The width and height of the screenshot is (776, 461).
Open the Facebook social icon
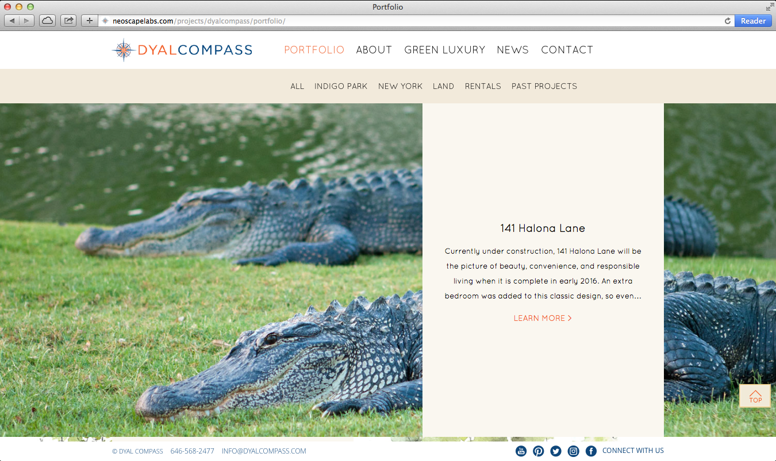tap(591, 451)
